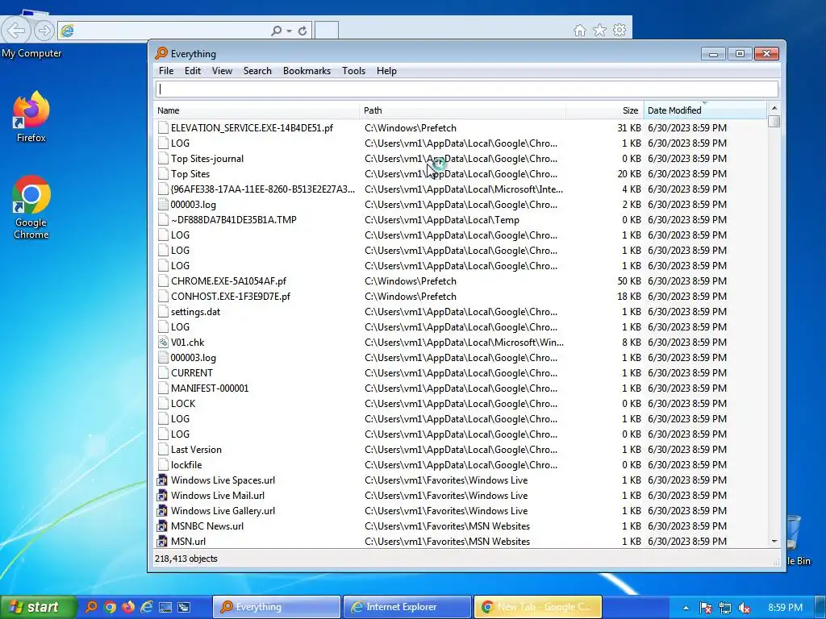Open the Help menu

click(x=386, y=71)
